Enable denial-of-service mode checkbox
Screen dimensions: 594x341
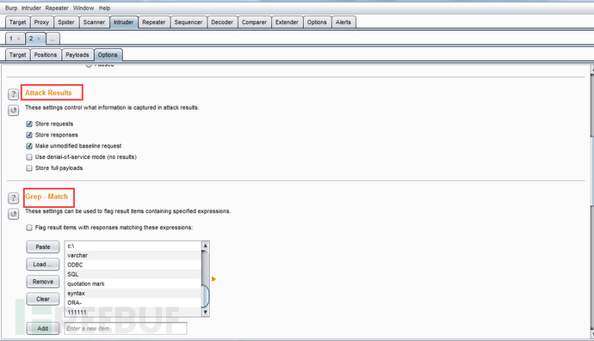click(29, 157)
